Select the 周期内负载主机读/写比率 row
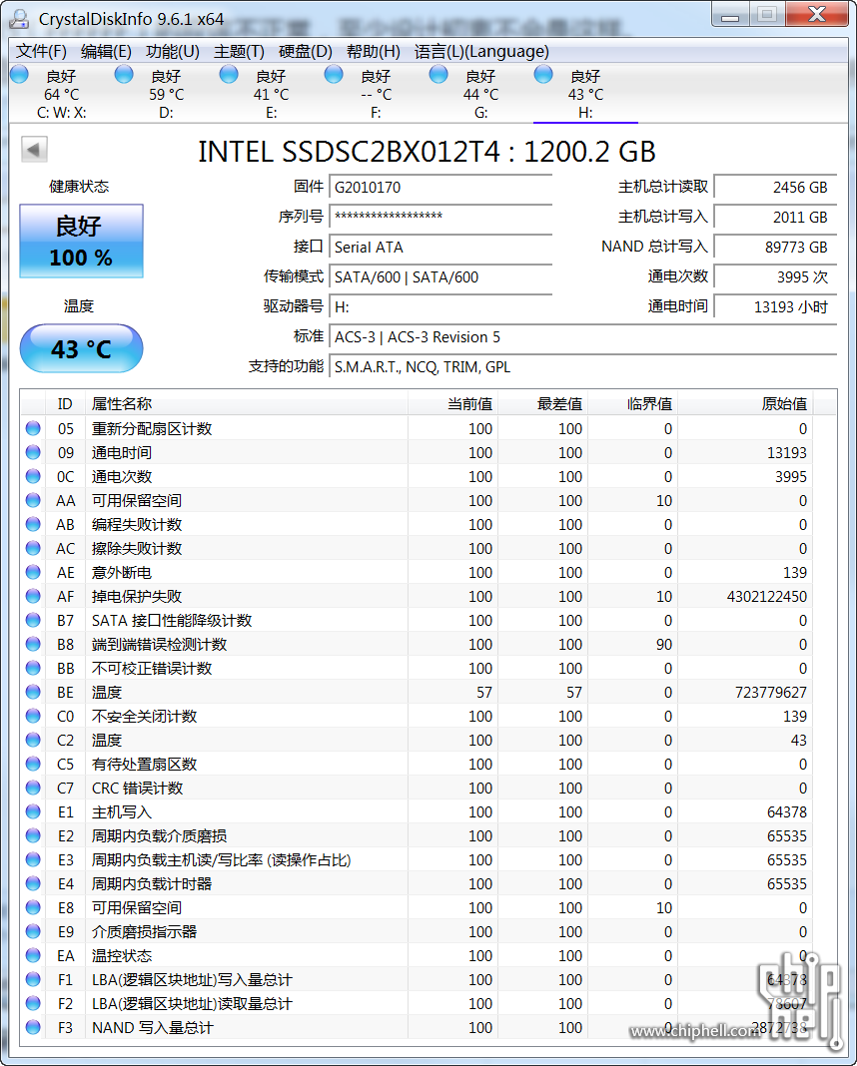857x1066 pixels. click(418, 859)
